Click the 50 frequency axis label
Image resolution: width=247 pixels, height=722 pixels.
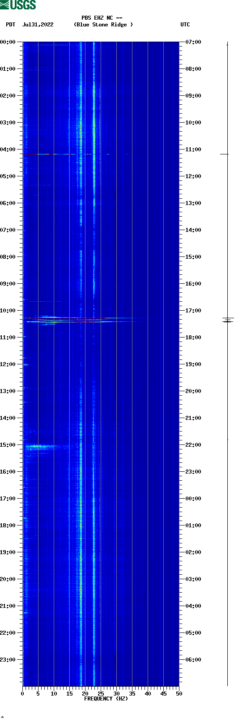tap(179, 694)
